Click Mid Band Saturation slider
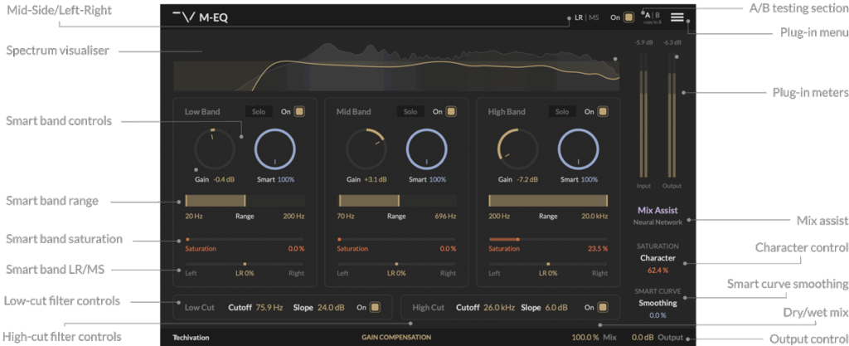 [x=396, y=239]
